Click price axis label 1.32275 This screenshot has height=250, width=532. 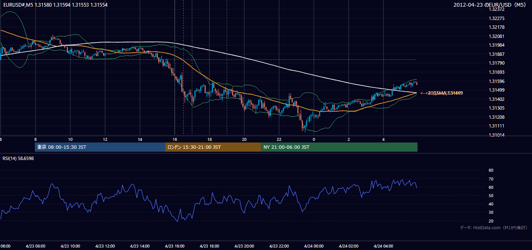point(497,18)
